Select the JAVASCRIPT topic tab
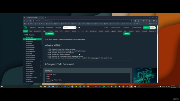Screen dimensions: 180x101 pos(37,31)
